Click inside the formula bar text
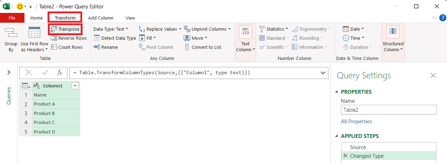 point(161,73)
